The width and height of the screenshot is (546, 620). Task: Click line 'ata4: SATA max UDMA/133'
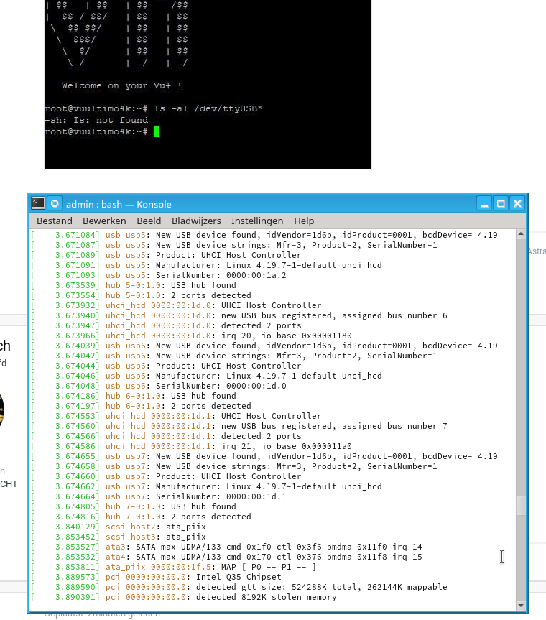[x=264, y=557]
